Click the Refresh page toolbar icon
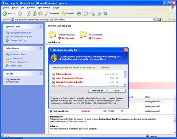The height and width of the screenshot is (139, 177). 35,13
